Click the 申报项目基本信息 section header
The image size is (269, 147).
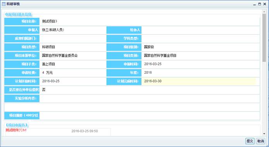pyautogui.click(x=18, y=14)
